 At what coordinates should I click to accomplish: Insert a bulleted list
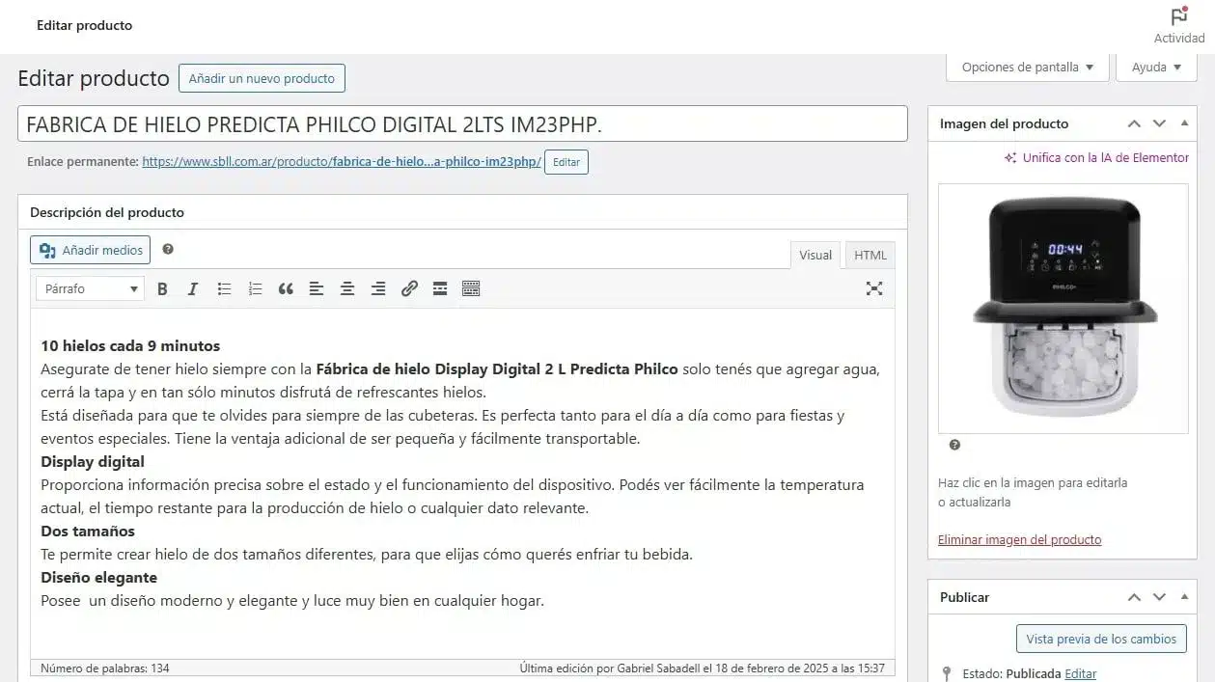[x=224, y=288]
